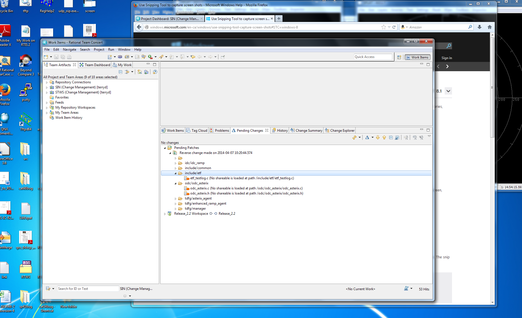Viewport: 522px width, 318px height.
Task: Maximize the Pending Changes view panel
Action: click(428, 130)
